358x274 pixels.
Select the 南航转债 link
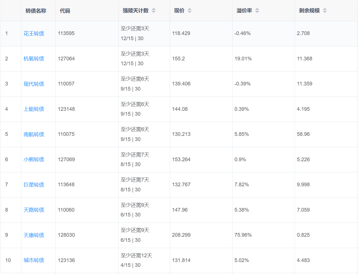[x=34, y=134]
